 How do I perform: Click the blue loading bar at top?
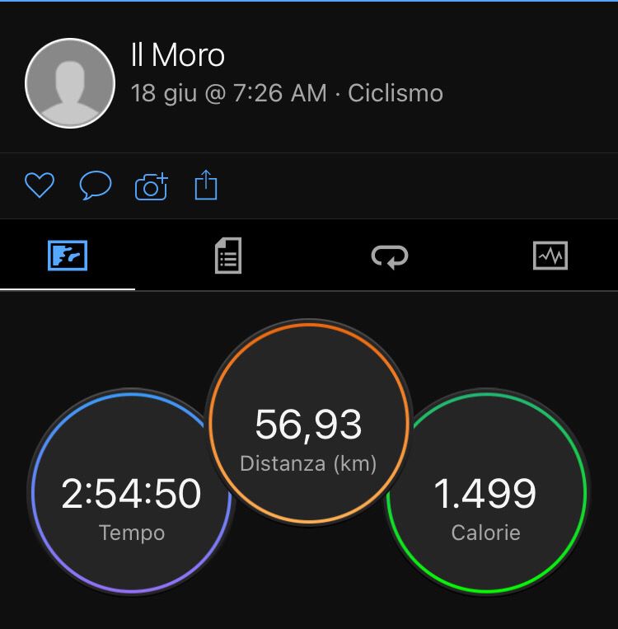309,1
